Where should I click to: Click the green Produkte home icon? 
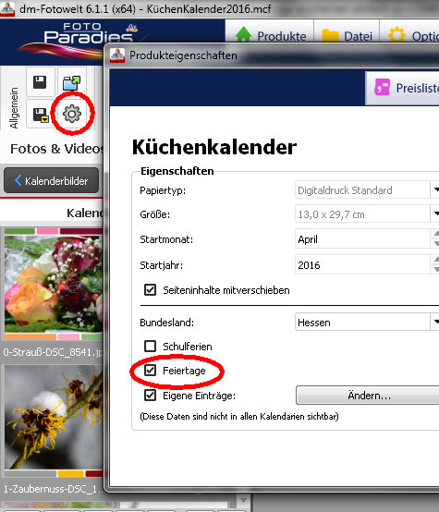243,34
